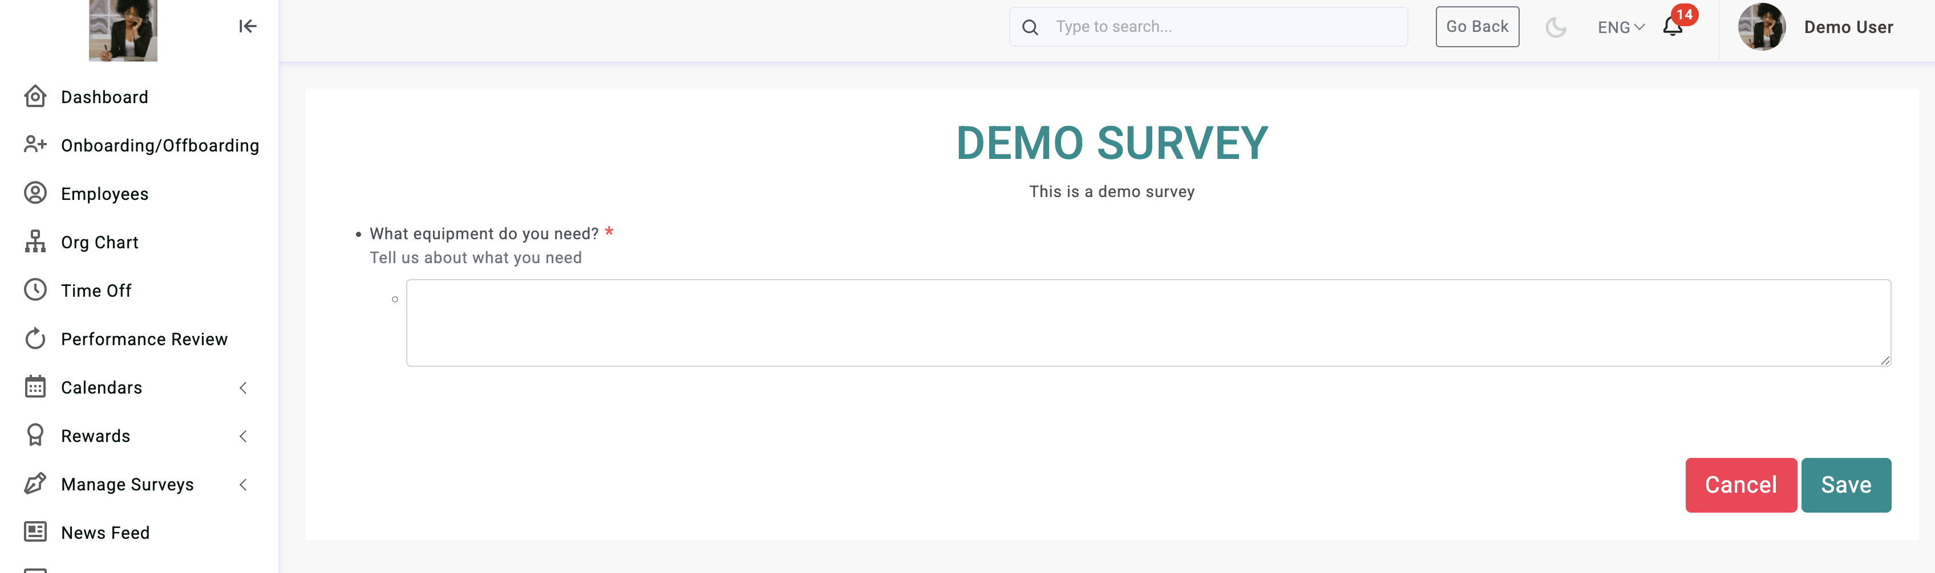
Task: Collapse the sidebar with the arrow icon
Action: click(x=248, y=26)
